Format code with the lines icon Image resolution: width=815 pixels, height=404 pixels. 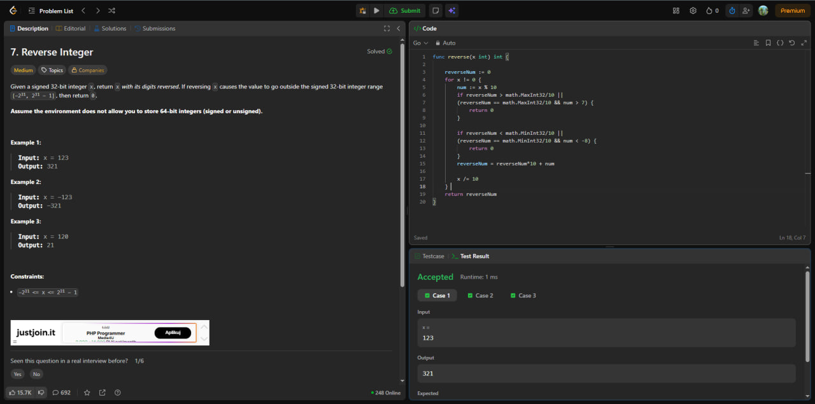coord(756,43)
